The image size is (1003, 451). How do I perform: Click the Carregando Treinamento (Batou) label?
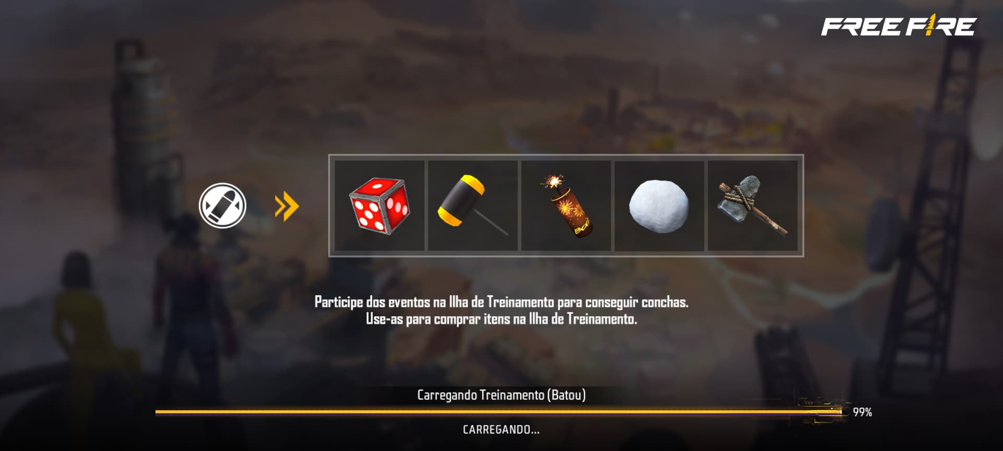pos(501,395)
